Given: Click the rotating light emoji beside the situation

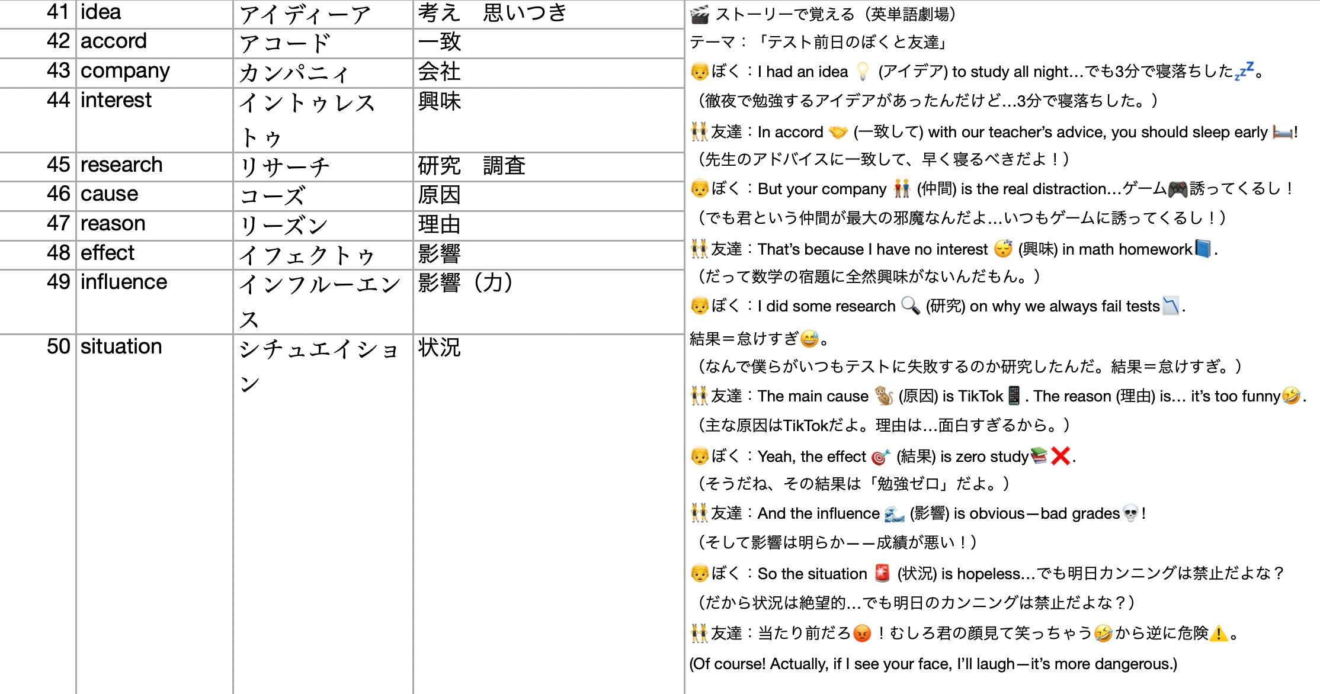Looking at the screenshot, I should [882, 573].
